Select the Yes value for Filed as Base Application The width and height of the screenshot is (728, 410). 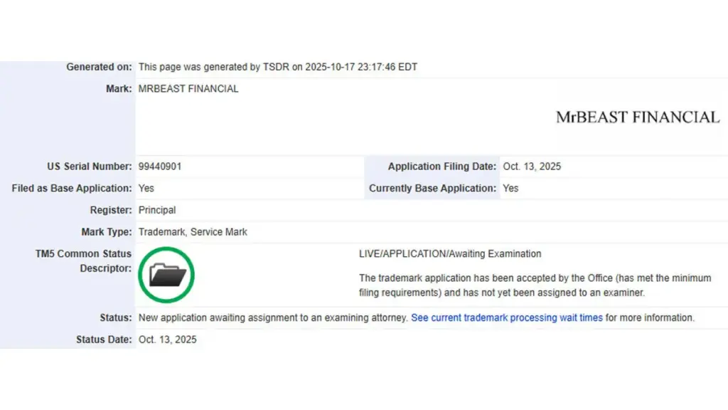[x=146, y=189]
